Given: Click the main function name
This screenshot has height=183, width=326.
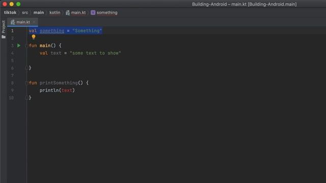Looking at the screenshot, I should [x=45, y=46].
